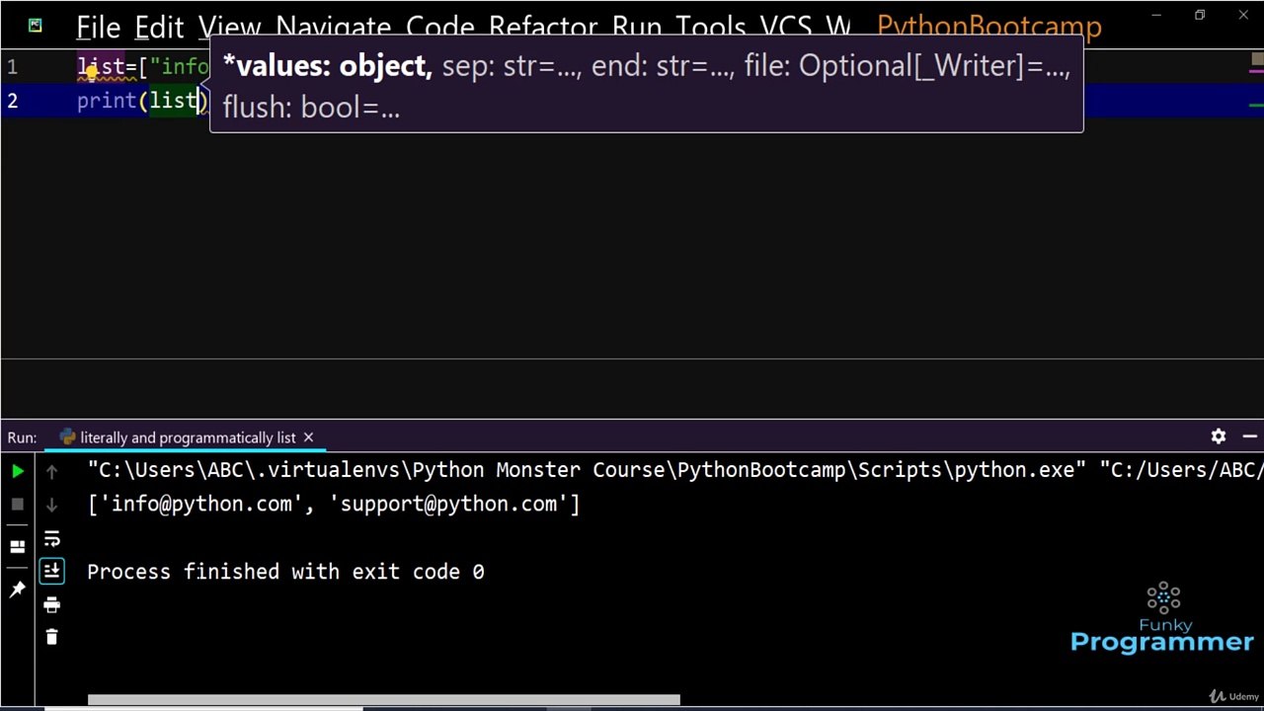Click the up arrow in the Run console toolbar
Viewport: 1264px width, 711px height.
[x=52, y=471]
